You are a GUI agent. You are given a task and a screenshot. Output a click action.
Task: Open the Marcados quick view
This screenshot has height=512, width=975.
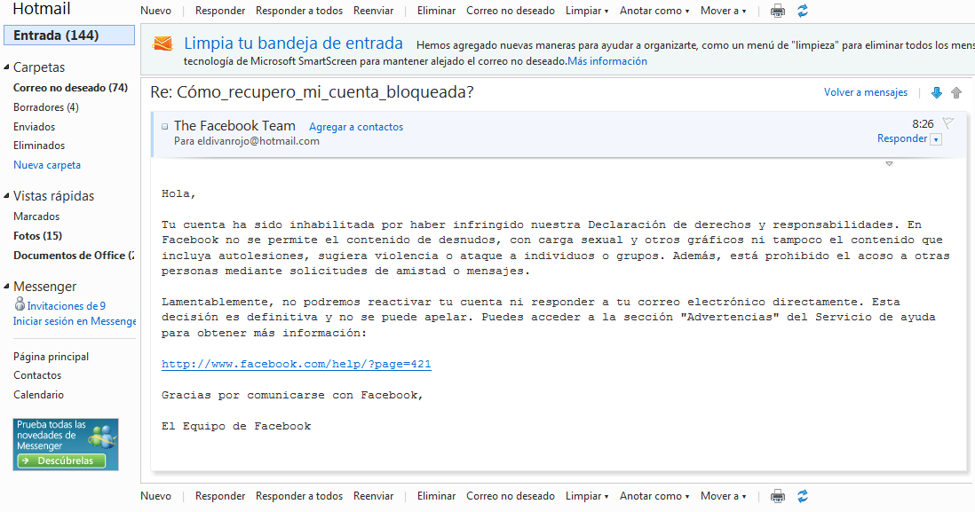point(36,217)
